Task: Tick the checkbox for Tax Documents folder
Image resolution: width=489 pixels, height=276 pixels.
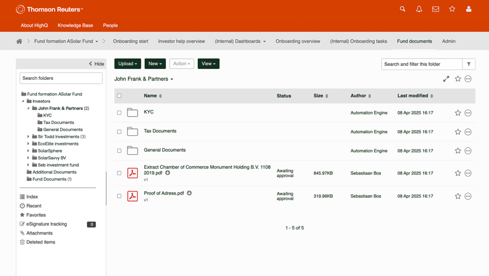Action: 119,132
